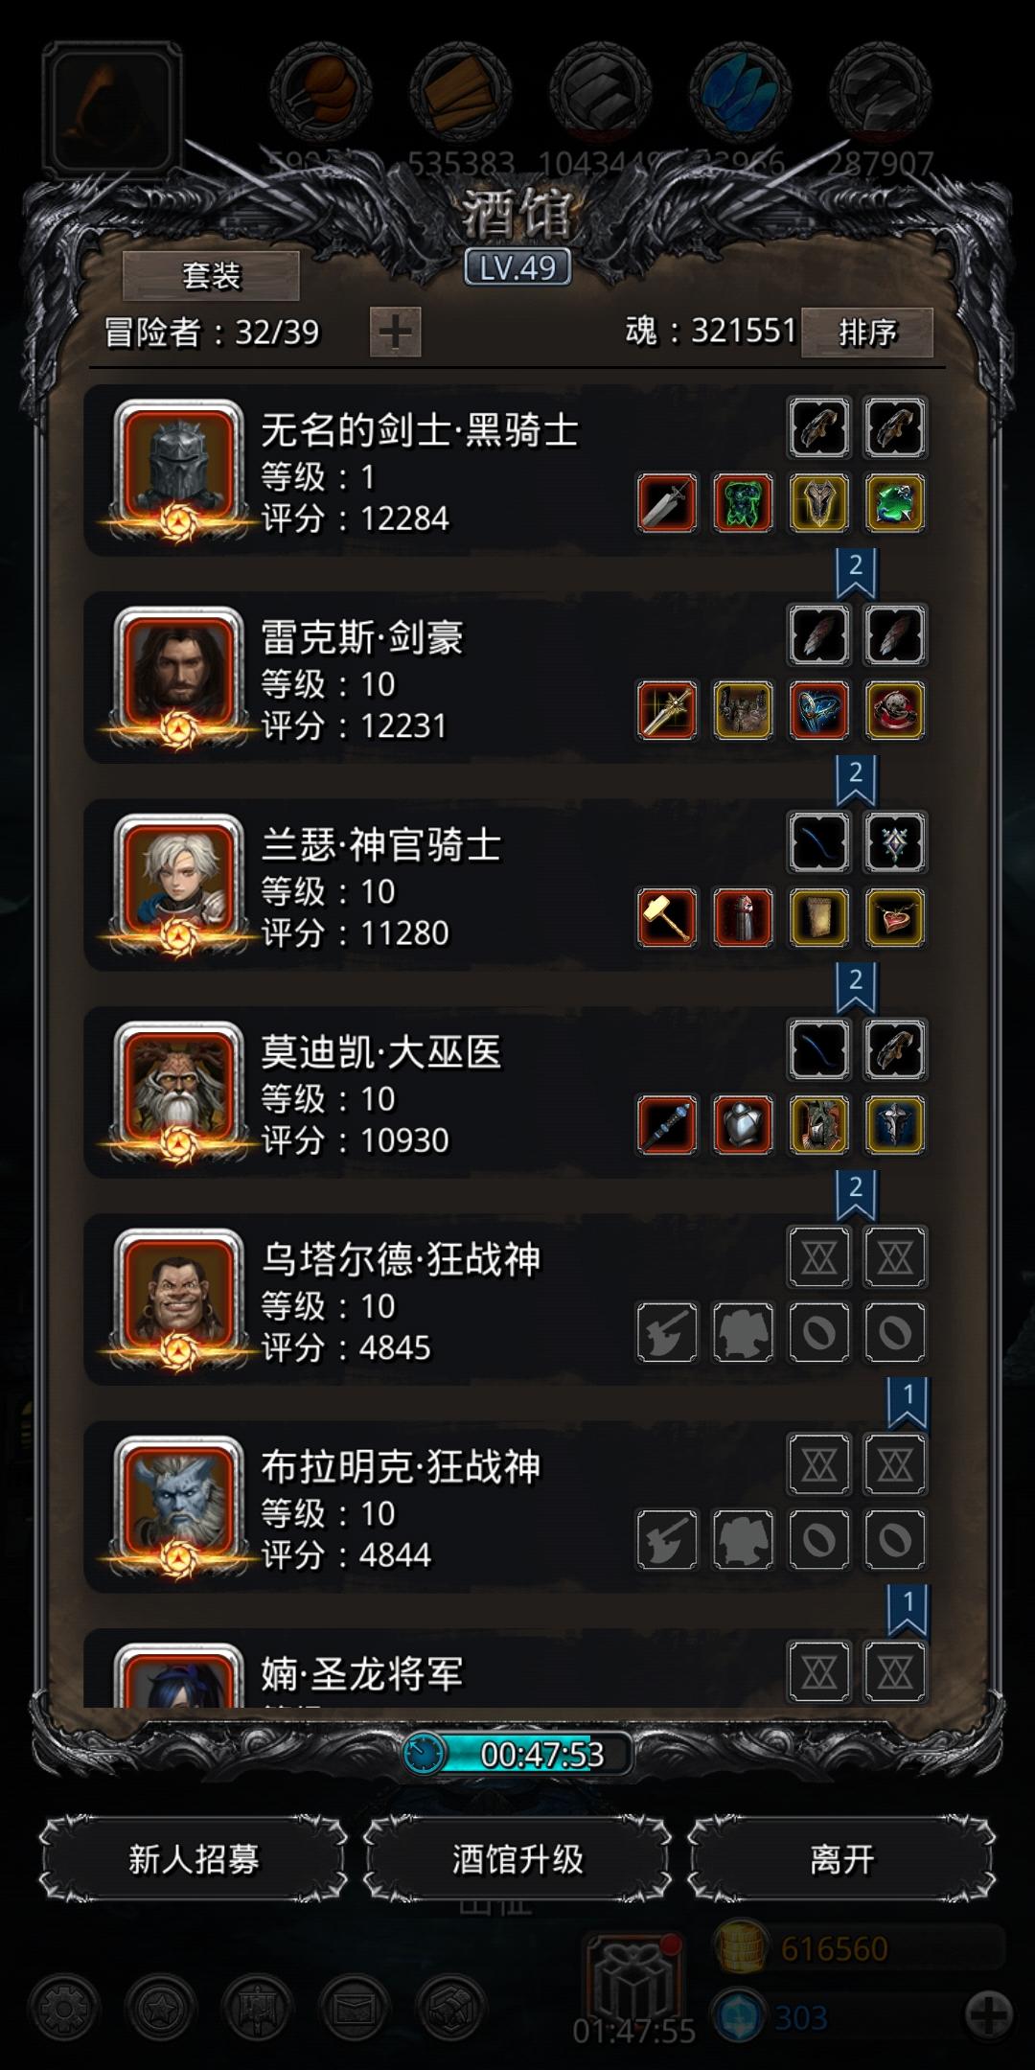1035x2070 pixels.
Task: Select the green armor icon of 黑骑士
Action: click(x=743, y=503)
